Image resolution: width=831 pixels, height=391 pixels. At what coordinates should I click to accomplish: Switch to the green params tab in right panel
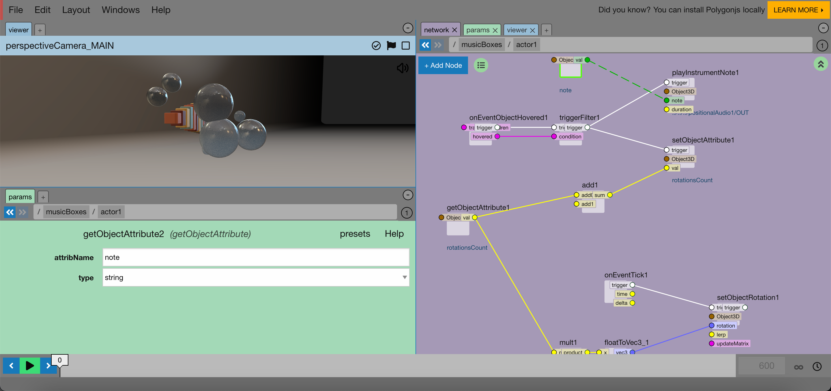click(x=478, y=30)
